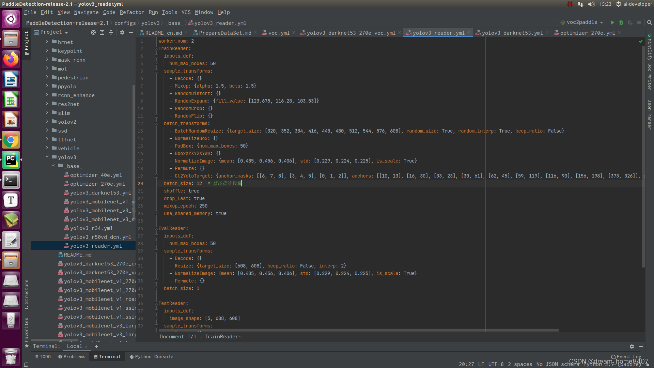Open Trash from the dock

tap(11, 357)
